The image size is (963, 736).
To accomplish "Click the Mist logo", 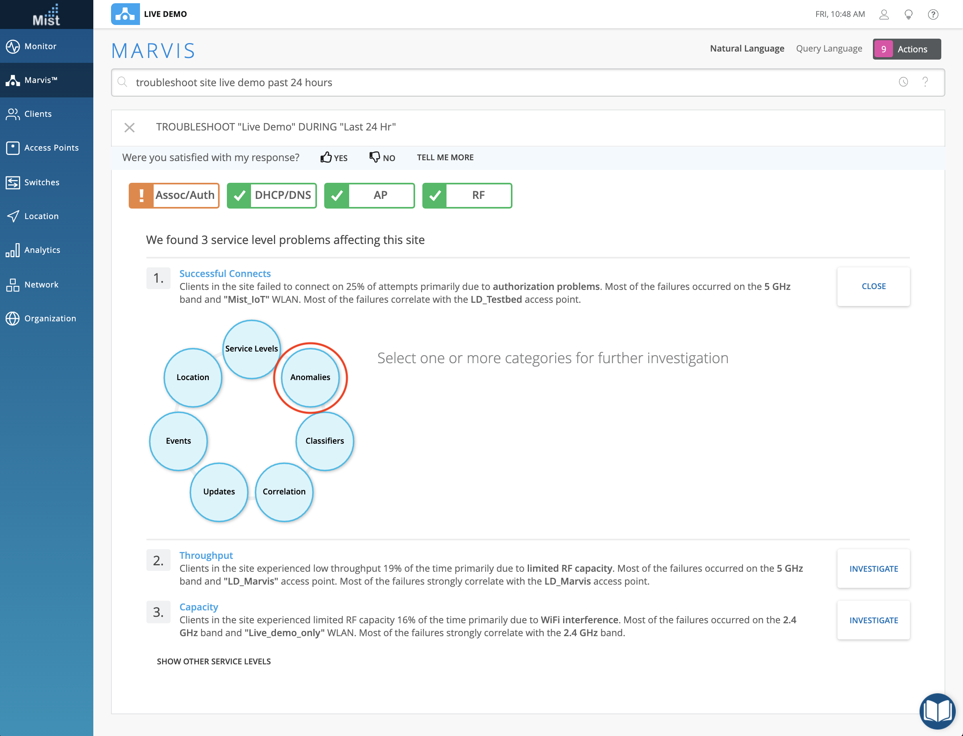I will [46, 15].
